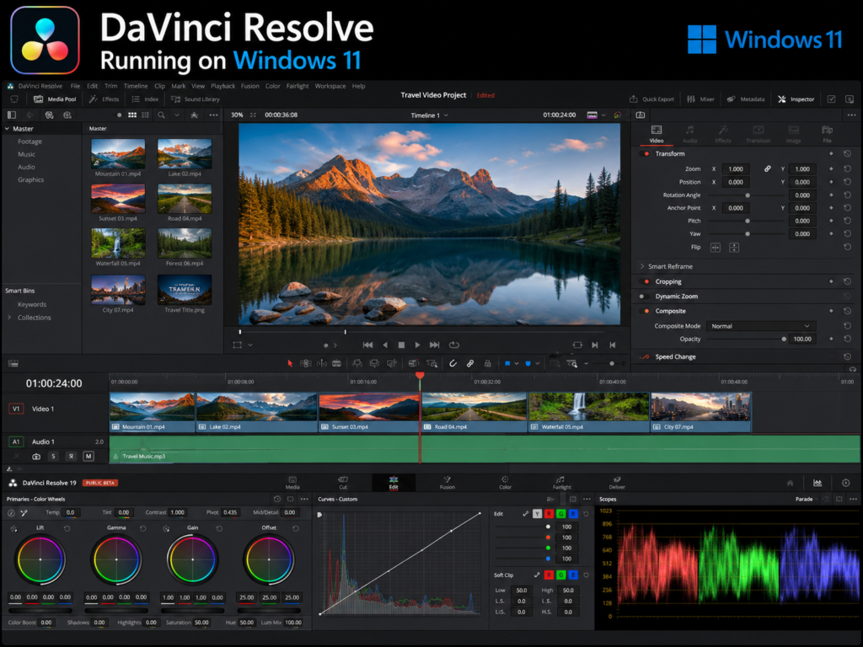Open the Composite Mode dropdown
This screenshot has width=863, height=647.
coord(760,326)
